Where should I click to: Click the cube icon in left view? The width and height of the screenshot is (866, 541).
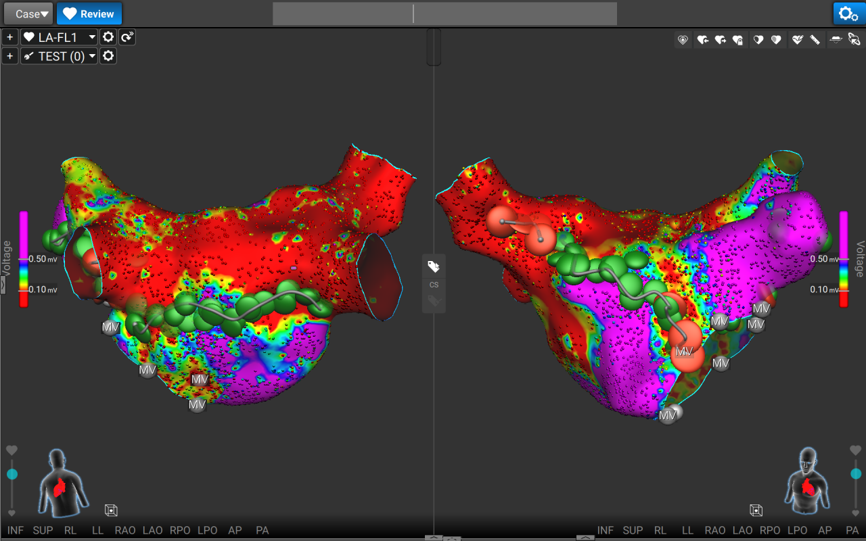coord(112,511)
